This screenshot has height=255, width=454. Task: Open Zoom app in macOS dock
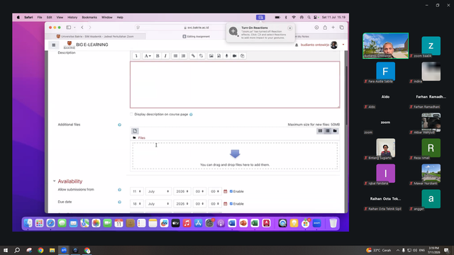(x=317, y=223)
